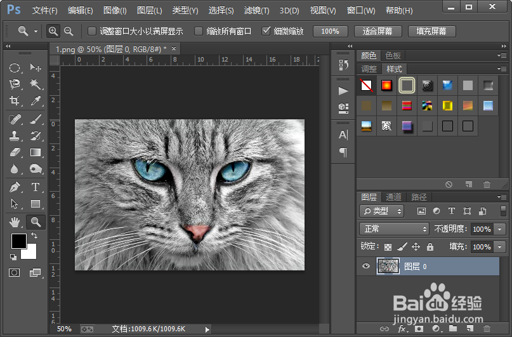Open the 类型 layer filter dropdown
Viewport: 512px width, 337px height.
[382, 211]
